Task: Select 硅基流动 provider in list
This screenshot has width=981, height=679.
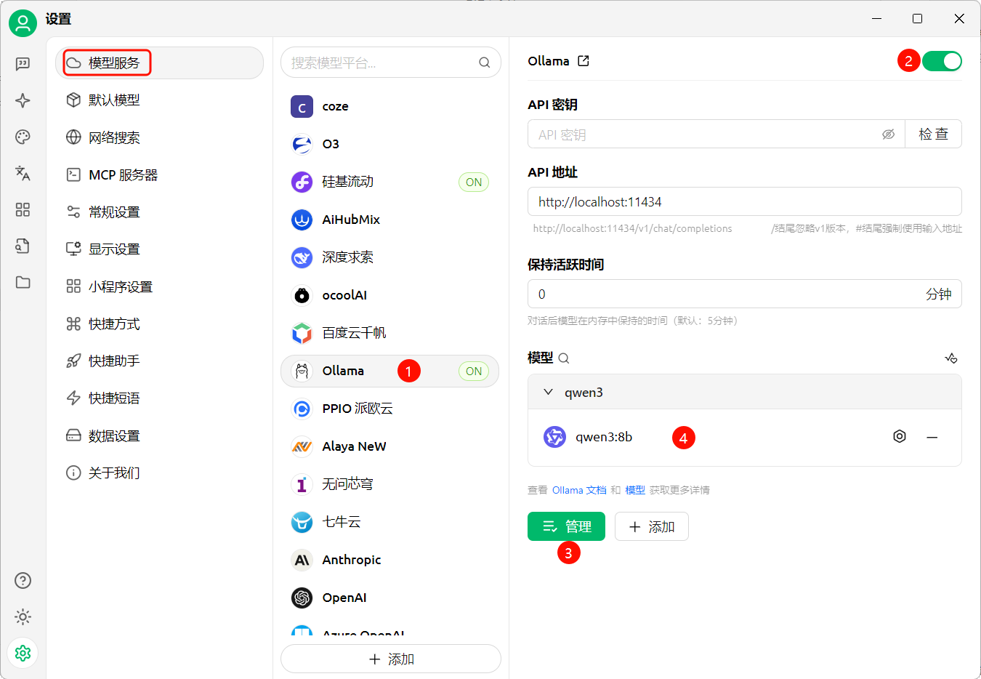Action: click(x=390, y=182)
